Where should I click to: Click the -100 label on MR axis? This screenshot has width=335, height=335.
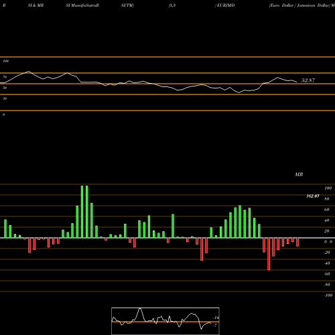[328, 295]
